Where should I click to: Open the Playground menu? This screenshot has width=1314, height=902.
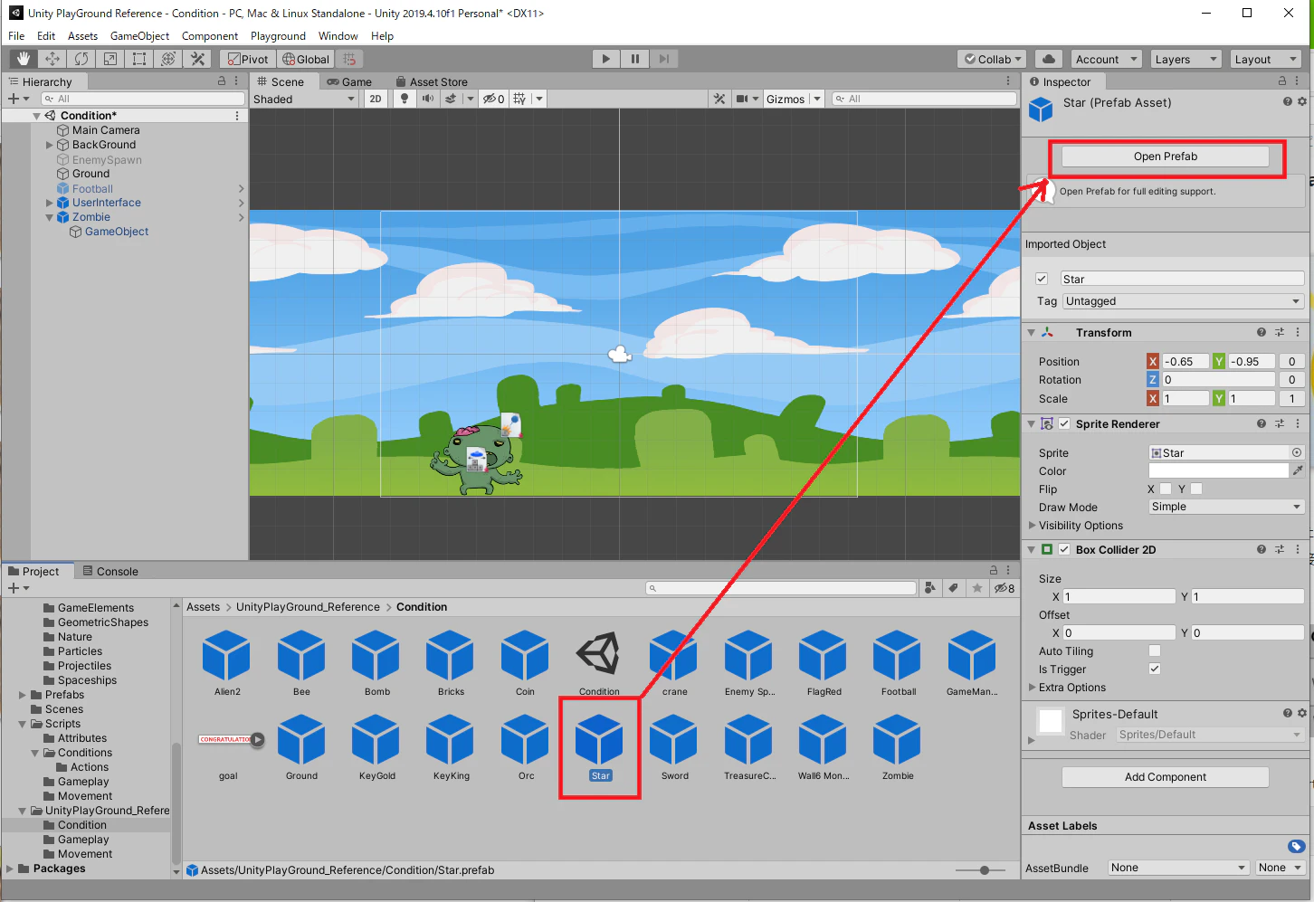point(278,36)
